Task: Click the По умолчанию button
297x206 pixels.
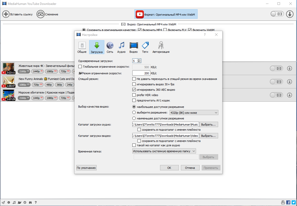Action: [86, 168]
